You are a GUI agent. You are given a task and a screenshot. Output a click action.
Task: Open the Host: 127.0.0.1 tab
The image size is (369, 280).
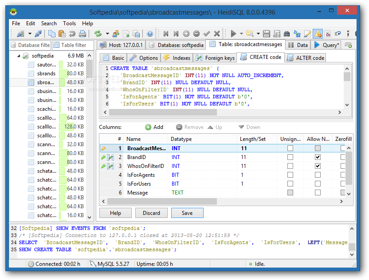pos(122,45)
